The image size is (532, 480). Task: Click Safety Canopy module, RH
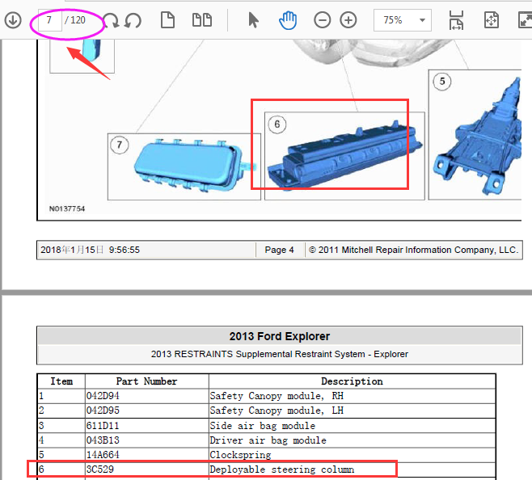click(277, 396)
